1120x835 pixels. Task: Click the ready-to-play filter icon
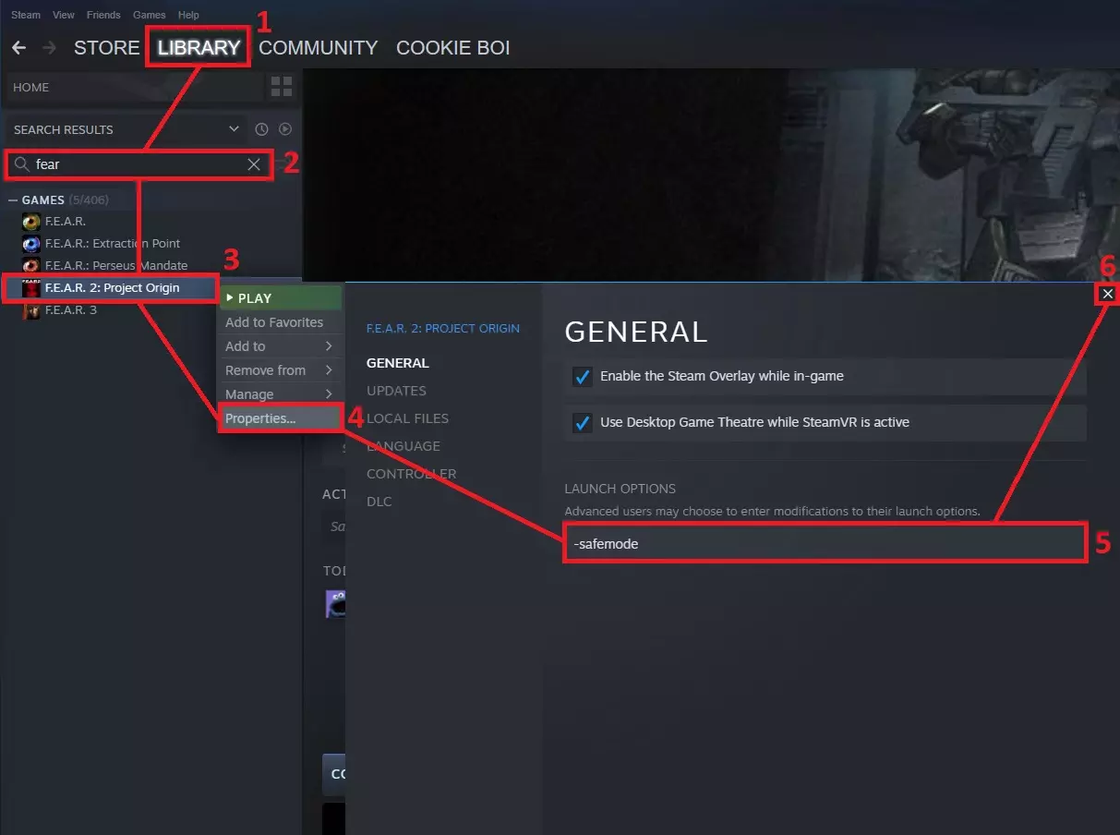click(x=285, y=129)
